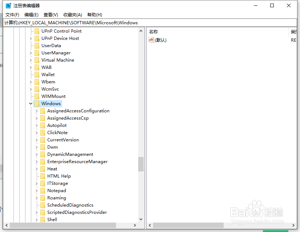Click tree pane horizontal scroll right arrow
The image size is (300, 232).
click(x=135, y=225)
